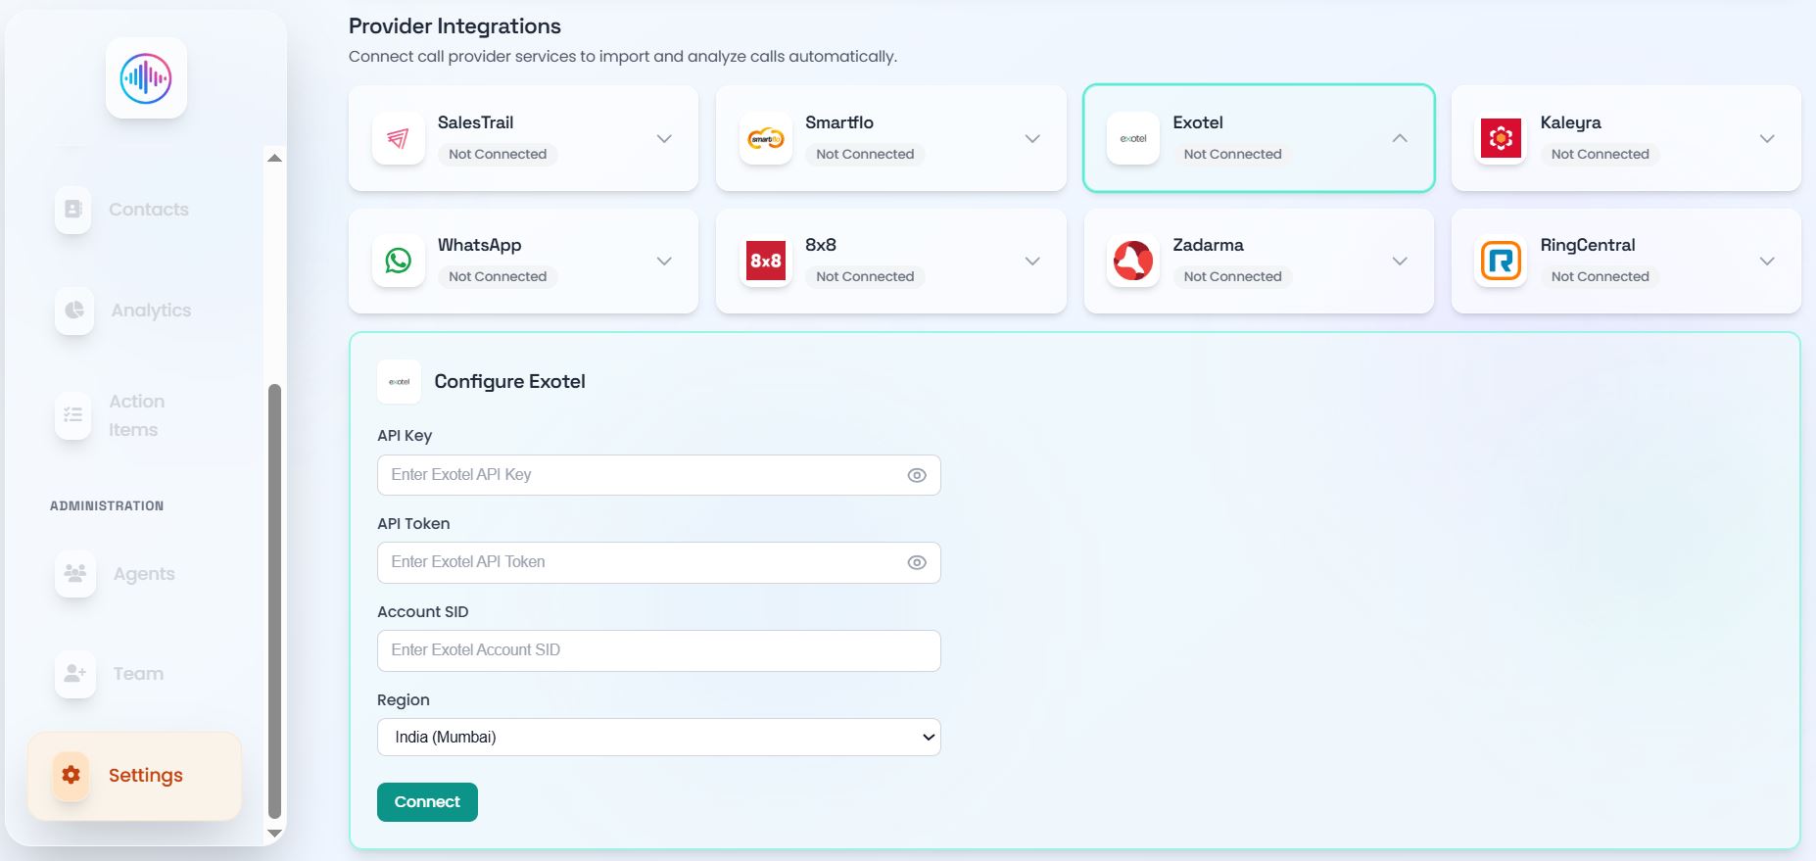Click WhatsApp Not Connected status badge
This screenshot has width=1816, height=861.
coord(498,276)
